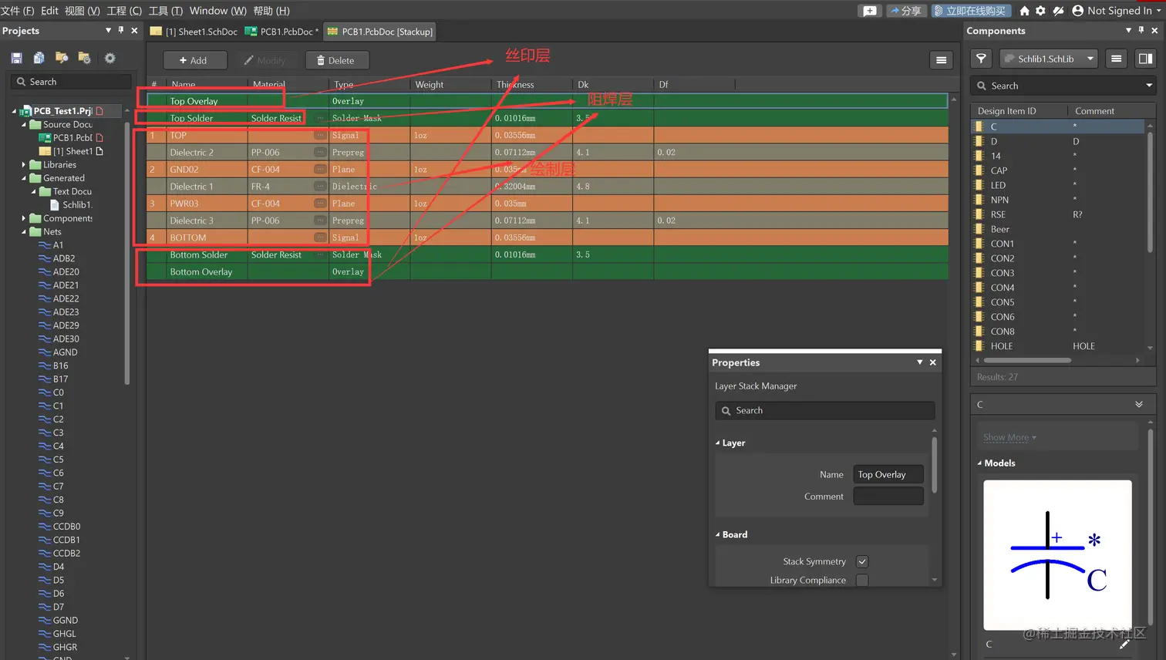Viewport: 1166px width, 660px height.
Task: Collapse the Models section
Action: tap(980, 463)
